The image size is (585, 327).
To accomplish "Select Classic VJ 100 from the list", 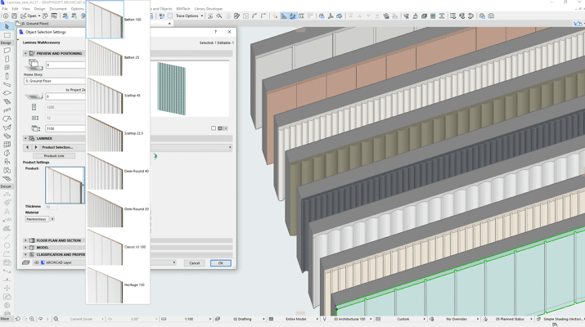I will click(x=106, y=247).
